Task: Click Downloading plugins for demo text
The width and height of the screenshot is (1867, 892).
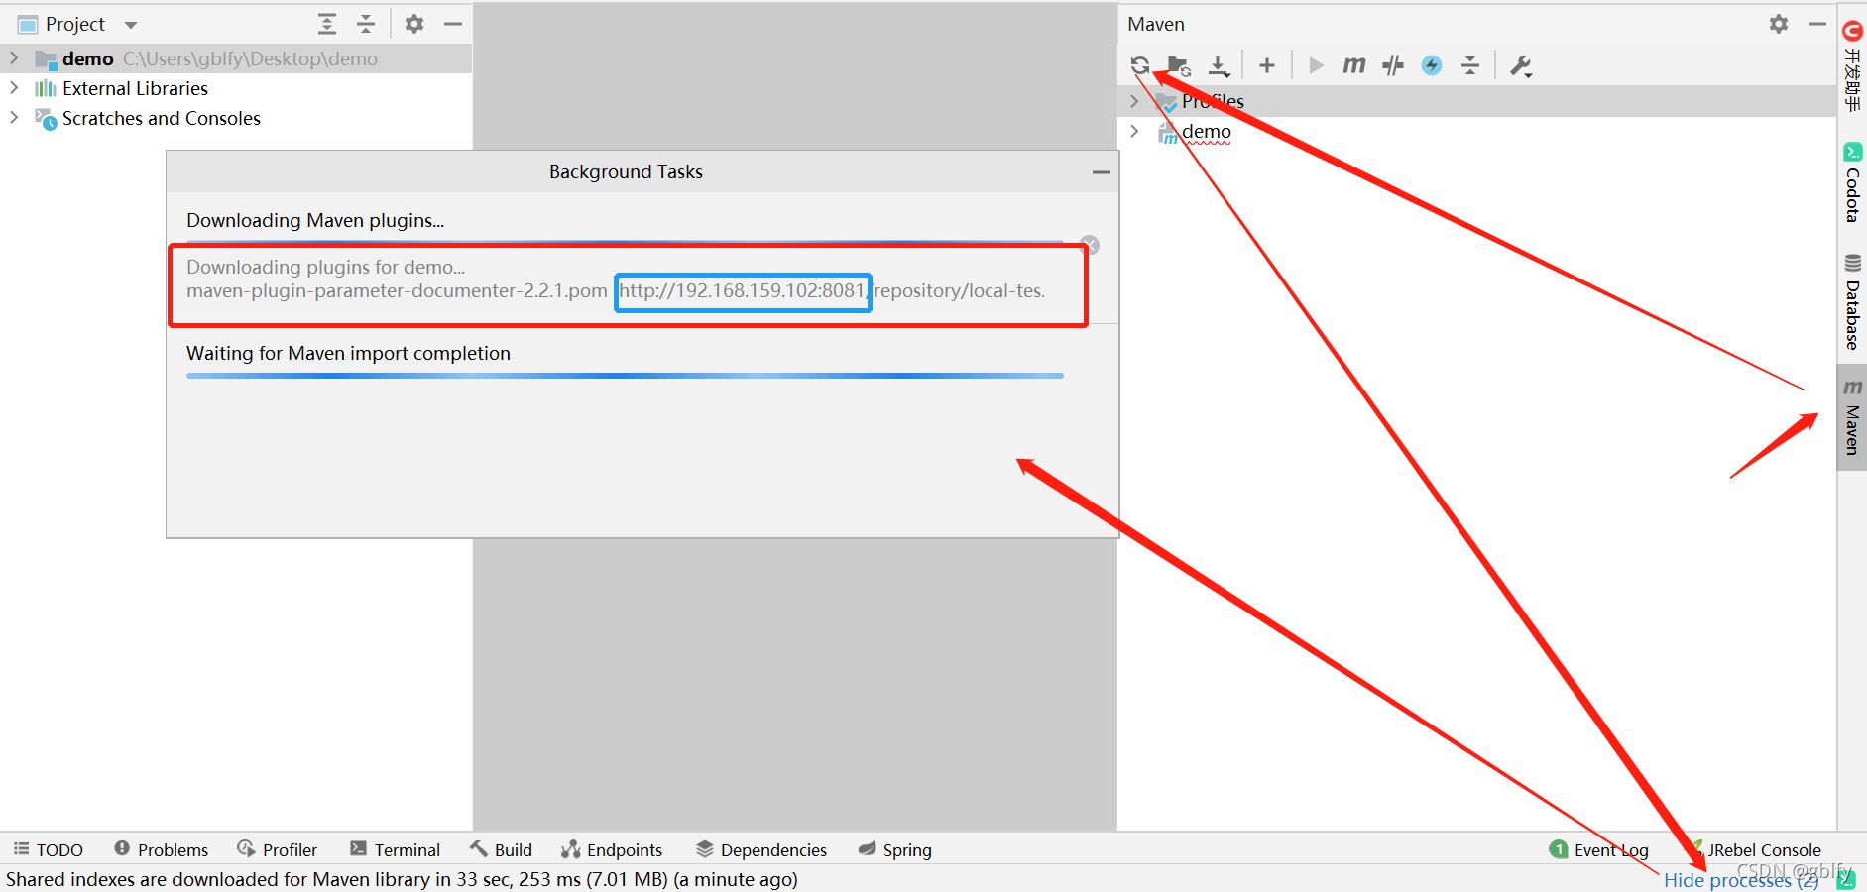Action: [x=325, y=267]
